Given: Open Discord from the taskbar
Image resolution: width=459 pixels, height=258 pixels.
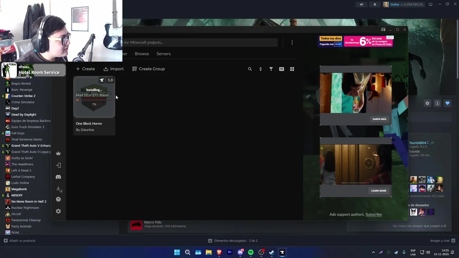Looking at the screenshot, I should pyautogui.click(x=240, y=252).
